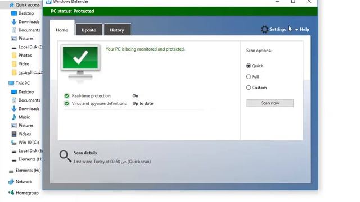The height and width of the screenshot is (202, 360).
Task: Open the Settings gear icon
Action: (x=264, y=30)
